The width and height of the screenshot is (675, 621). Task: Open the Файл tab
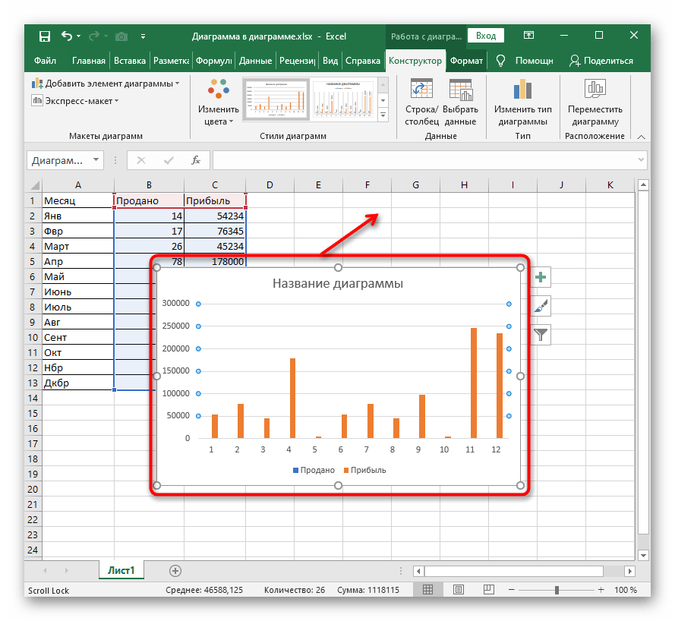point(46,61)
